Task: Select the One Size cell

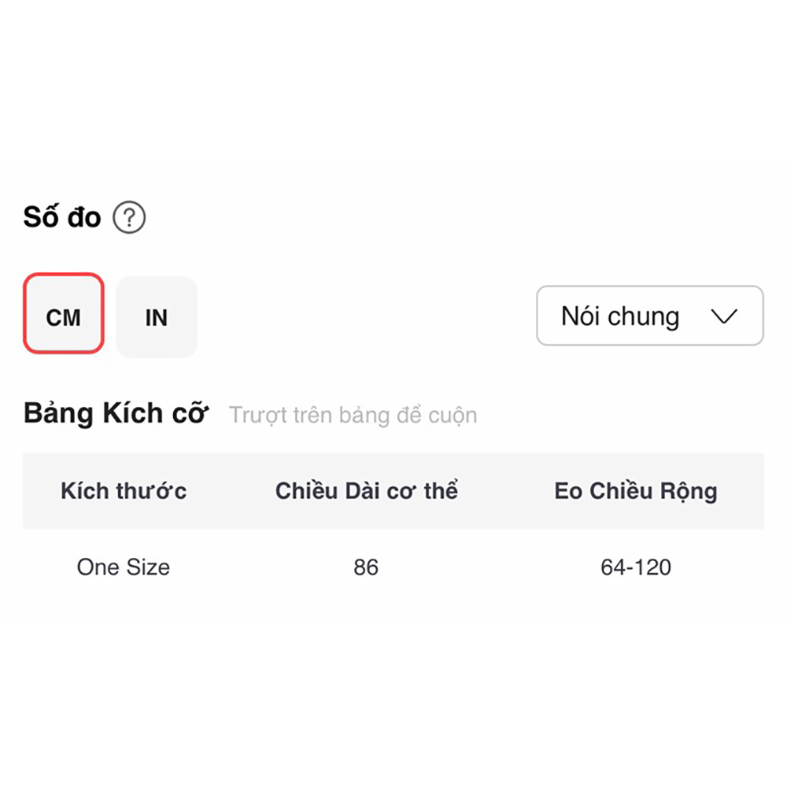Action: [x=124, y=567]
